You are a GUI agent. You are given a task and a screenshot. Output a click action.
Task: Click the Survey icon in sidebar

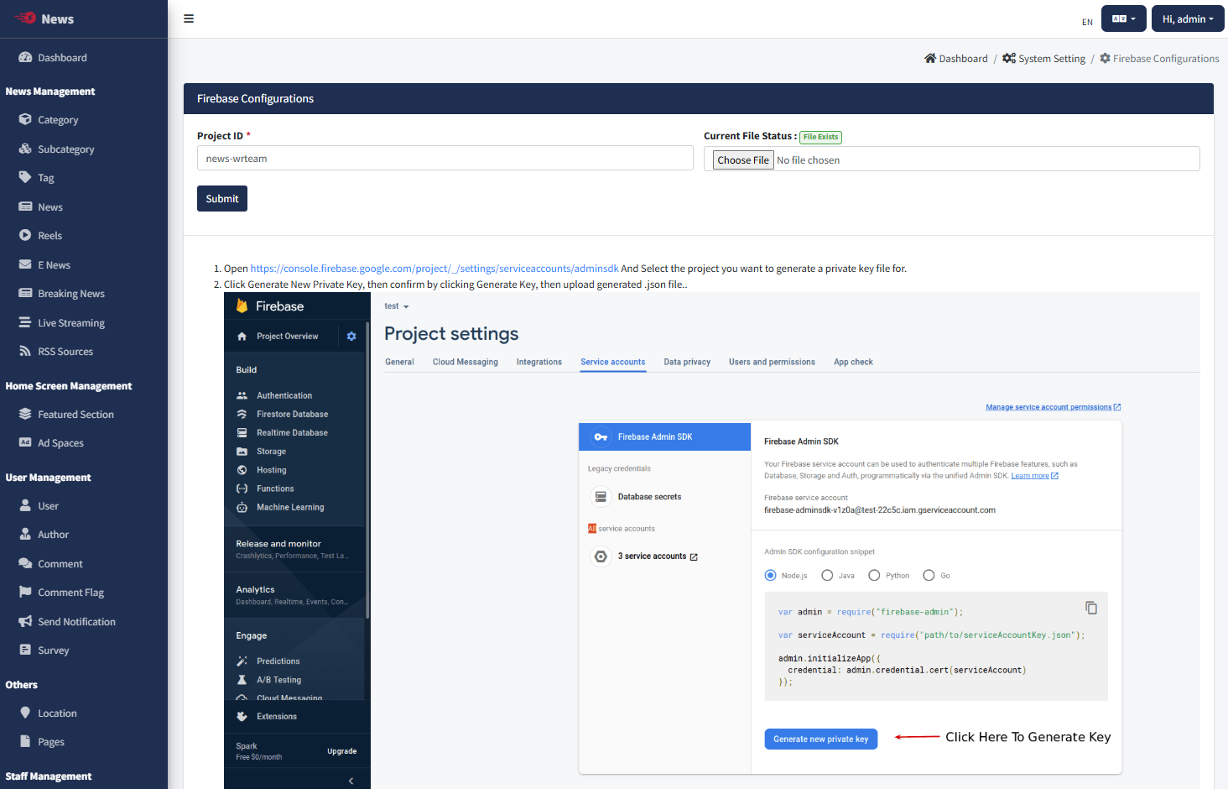tap(25, 650)
